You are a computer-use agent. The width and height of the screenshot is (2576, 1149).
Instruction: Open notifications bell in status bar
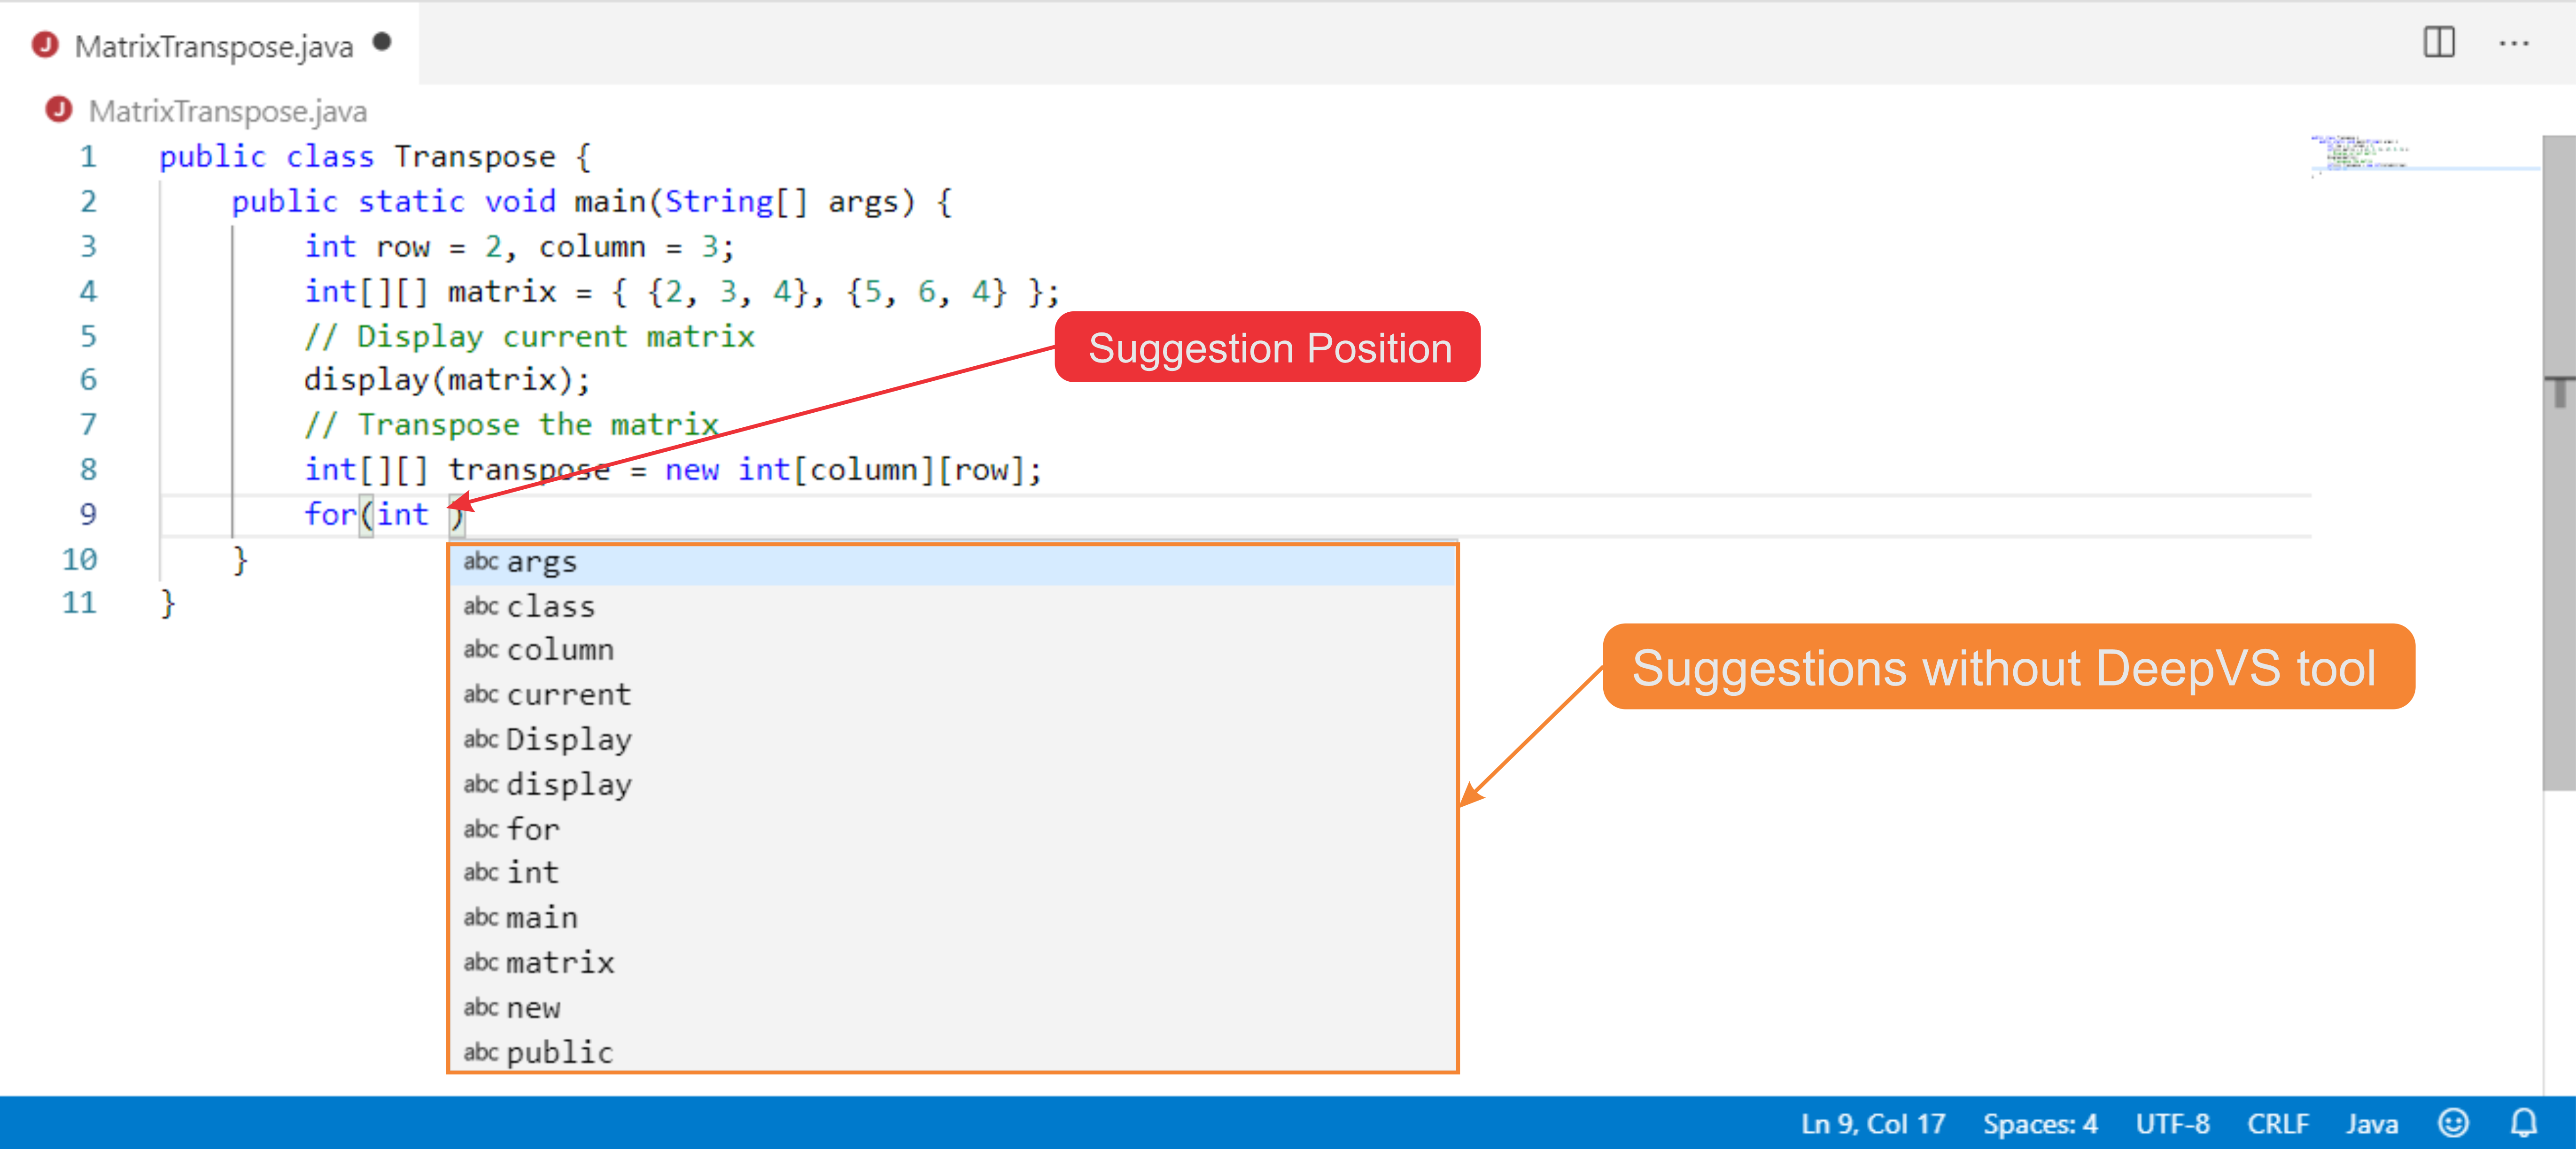(x=2524, y=1123)
